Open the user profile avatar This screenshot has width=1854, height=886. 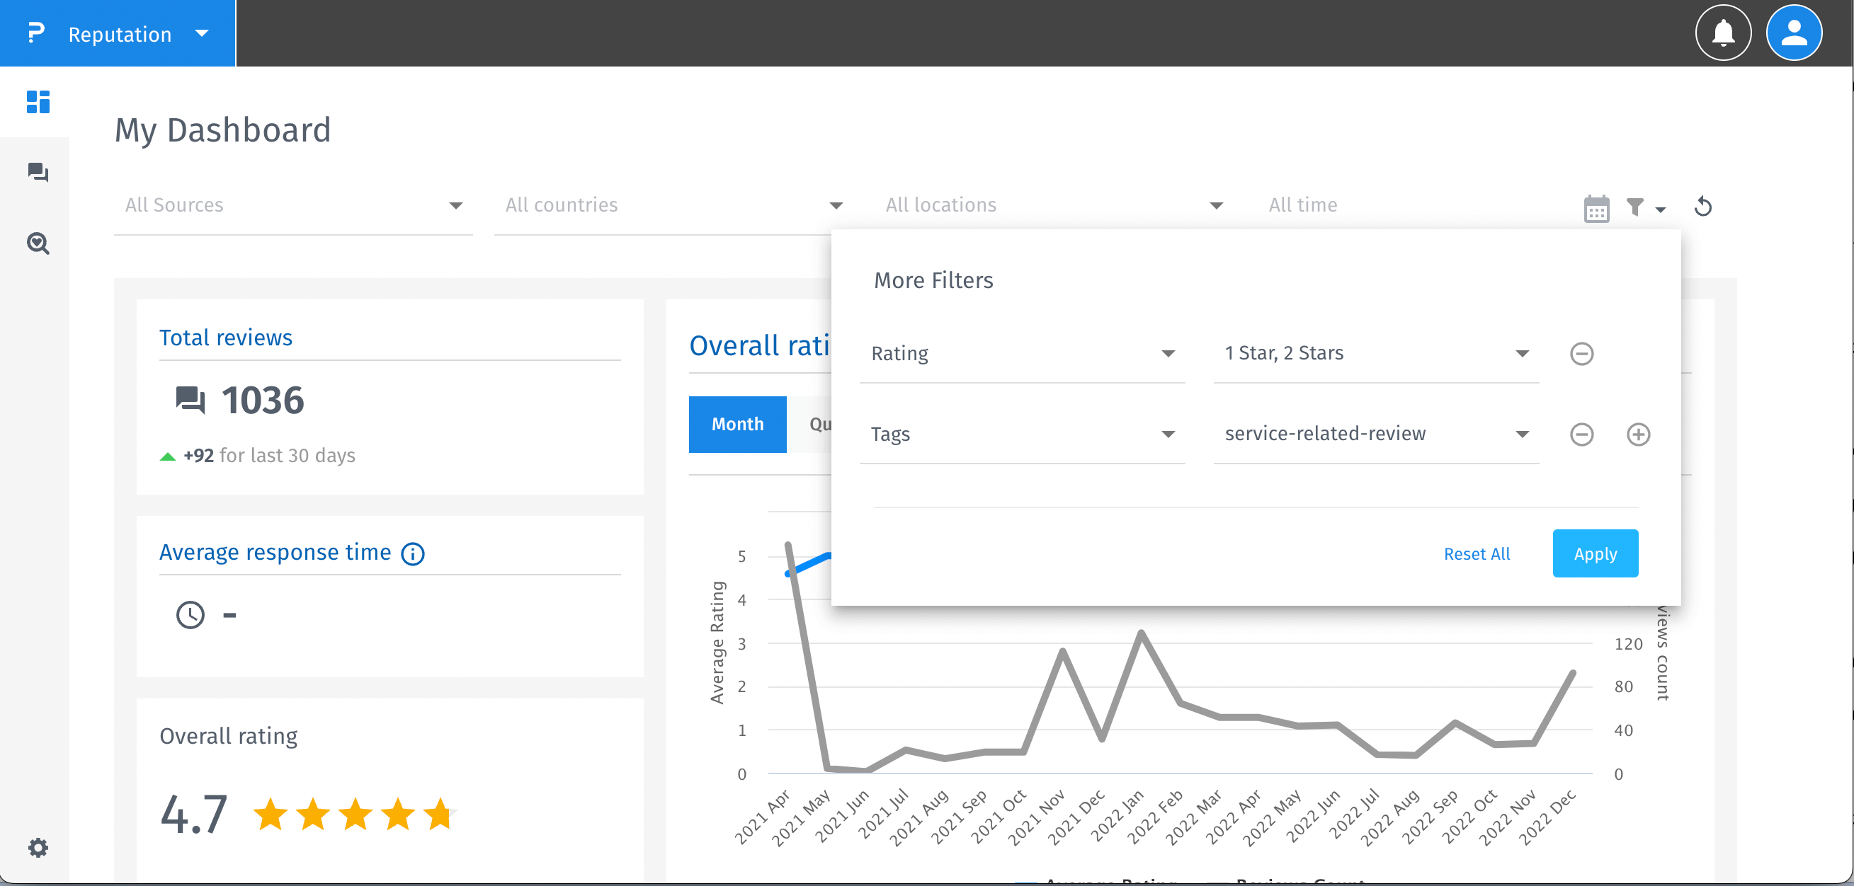click(x=1793, y=33)
